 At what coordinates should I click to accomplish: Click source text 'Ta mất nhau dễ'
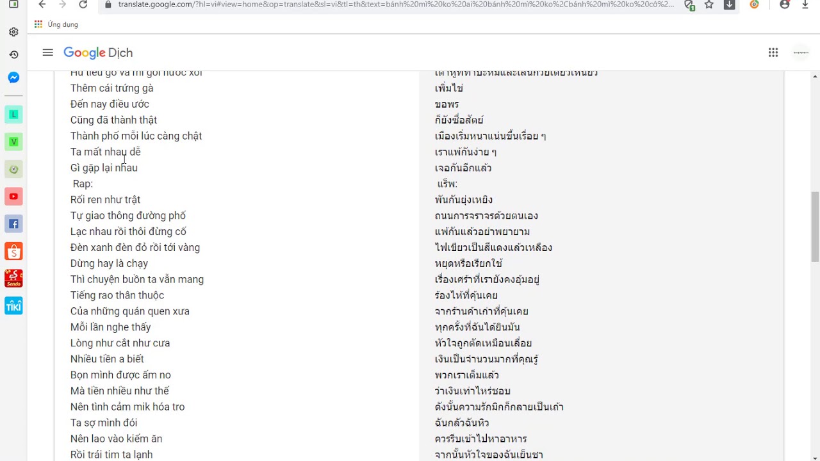tap(105, 152)
